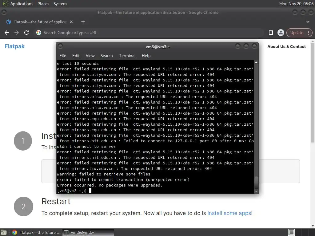Image resolution: width=315 pixels, height=236 pixels.
Task: Expand the Chrome tab search chevron
Action: (308, 22)
